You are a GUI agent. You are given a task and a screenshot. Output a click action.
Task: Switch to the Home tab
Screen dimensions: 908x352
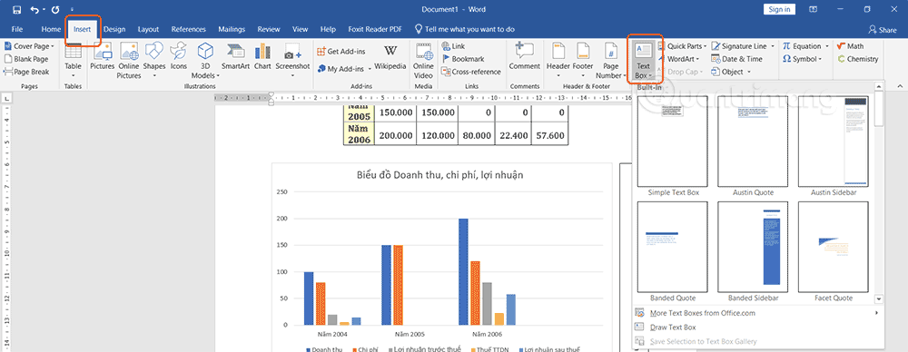pos(51,29)
